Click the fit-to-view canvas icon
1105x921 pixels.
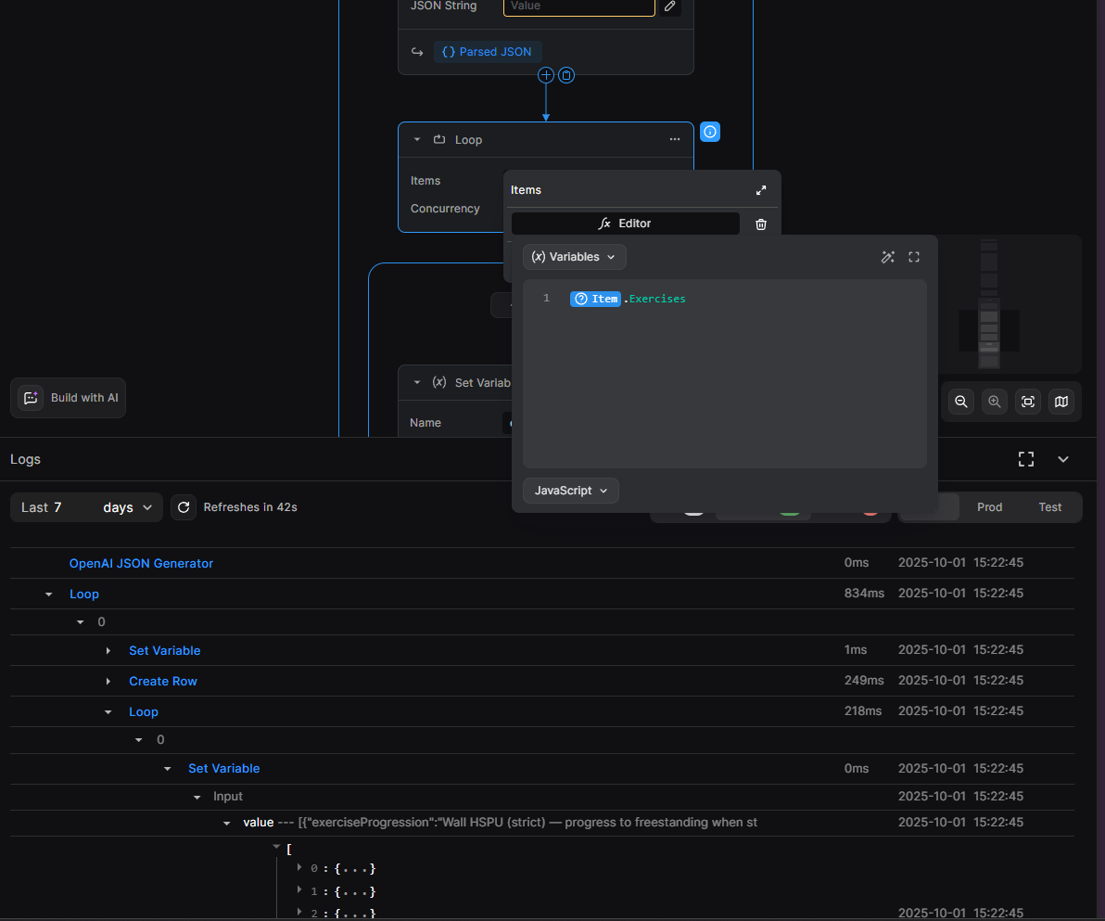coord(1028,402)
